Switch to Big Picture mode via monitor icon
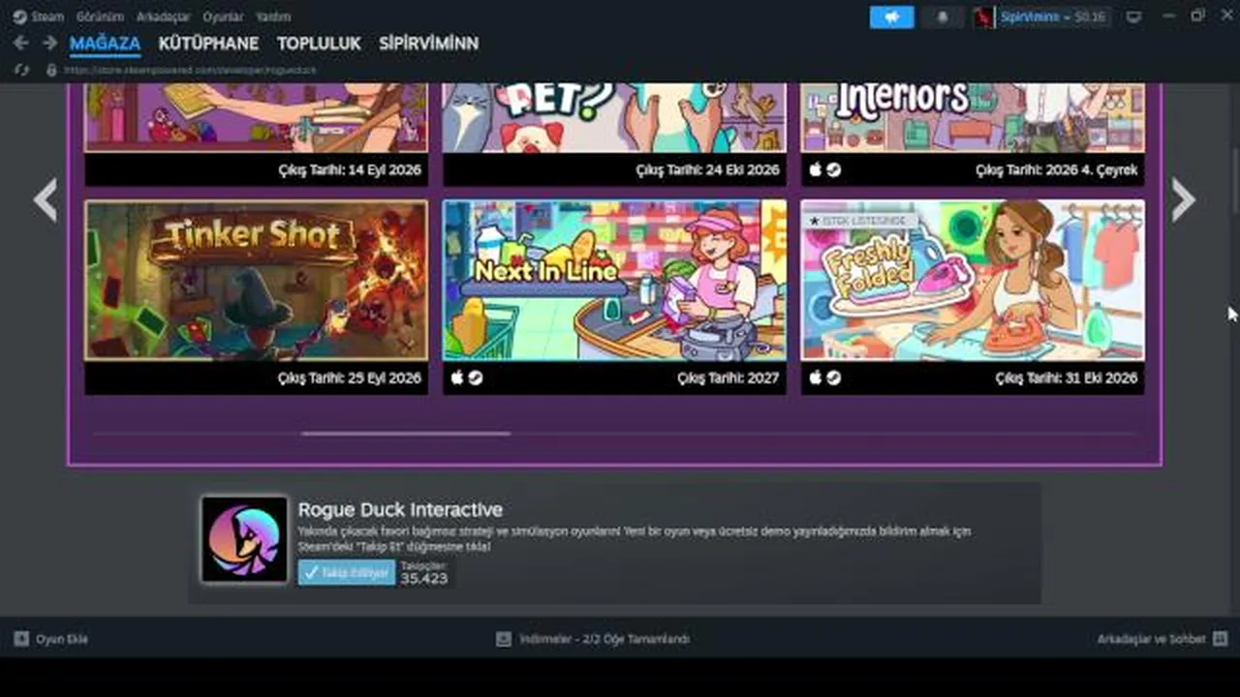 point(1133,16)
